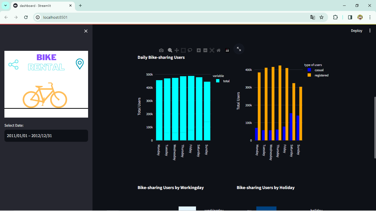This screenshot has height=211, width=376.
Task: Click the 'Daily Bike-sharing Users' heading
Action: (x=161, y=57)
